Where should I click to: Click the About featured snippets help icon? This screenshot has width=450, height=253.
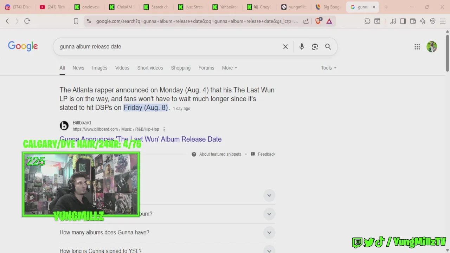point(194,154)
